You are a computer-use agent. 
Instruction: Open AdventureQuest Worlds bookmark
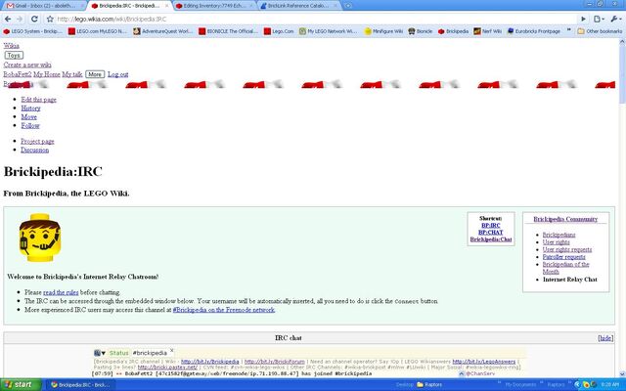(163, 31)
